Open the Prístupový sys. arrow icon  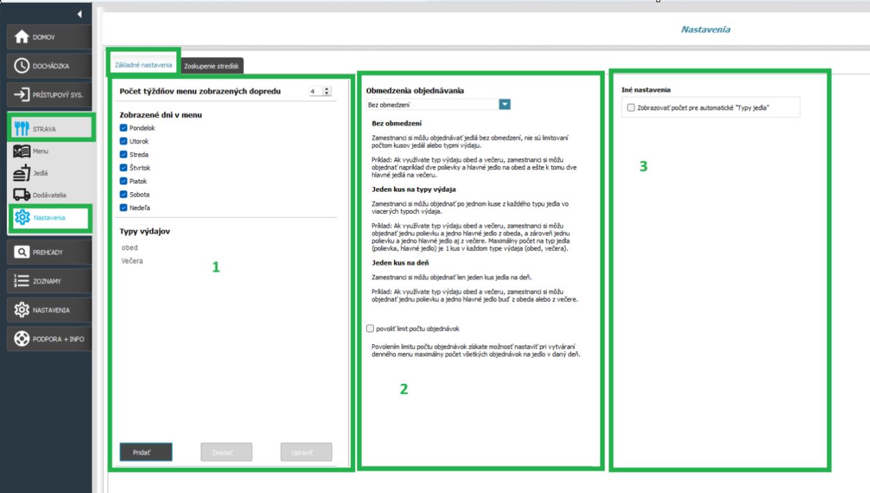click(x=21, y=95)
